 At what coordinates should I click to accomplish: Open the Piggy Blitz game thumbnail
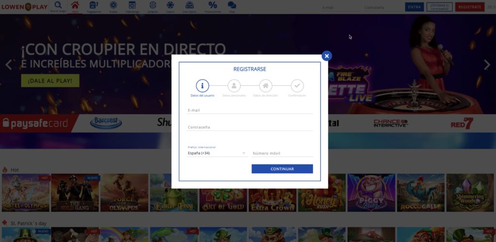(x=371, y=193)
